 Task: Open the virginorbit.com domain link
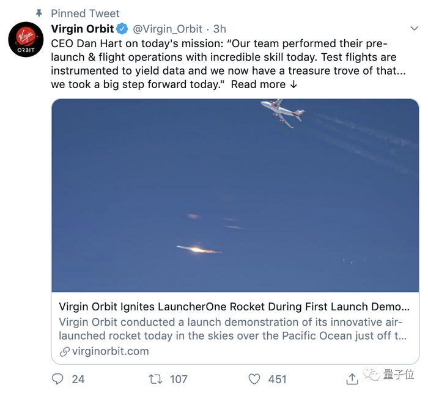click(x=110, y=351)
